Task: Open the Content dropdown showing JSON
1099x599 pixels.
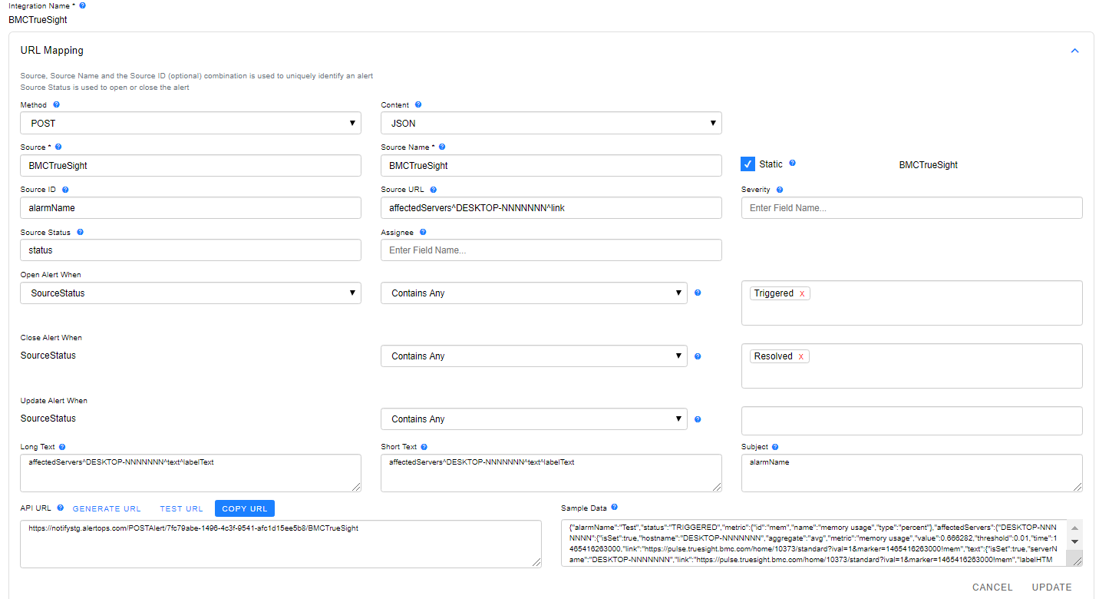Action: (x=551, y=123)
